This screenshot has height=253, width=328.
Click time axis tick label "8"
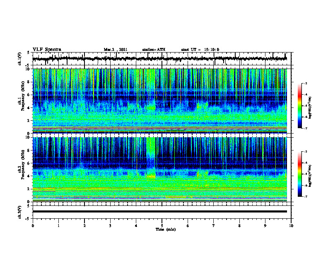tap(239, 226)
